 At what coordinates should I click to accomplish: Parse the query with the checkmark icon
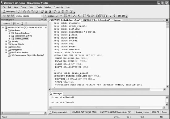(57, 16)
